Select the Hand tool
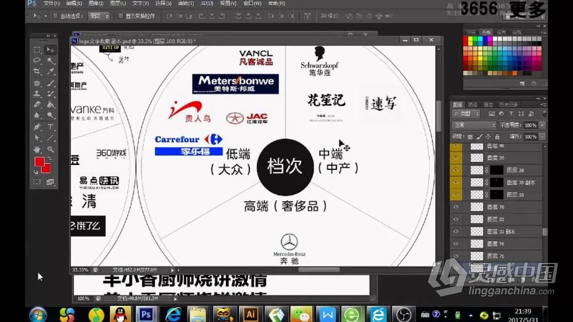Viewport: 573px width, 322px height. [37, 150]
